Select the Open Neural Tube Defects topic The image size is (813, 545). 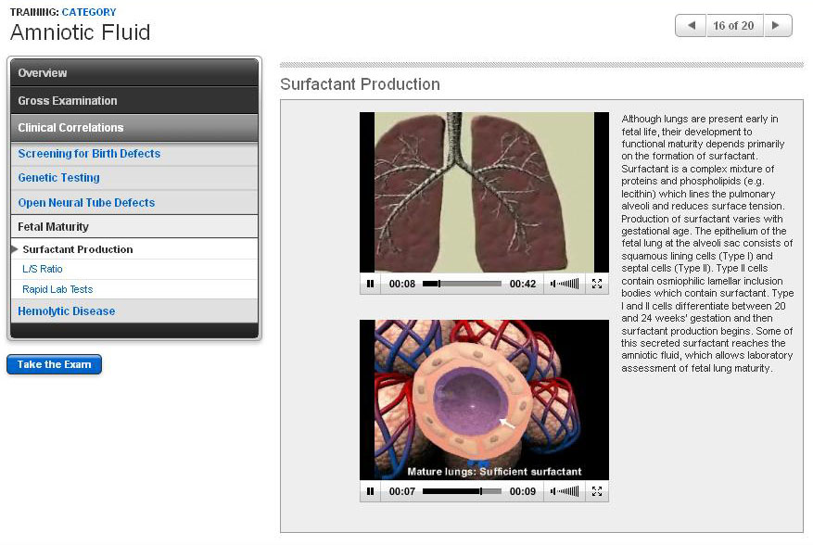pyautogui.click(x=86, y=203)
